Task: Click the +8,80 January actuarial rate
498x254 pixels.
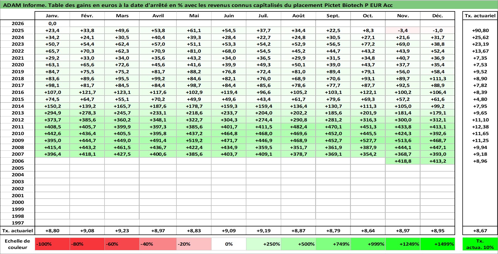Action: point(52,231)
